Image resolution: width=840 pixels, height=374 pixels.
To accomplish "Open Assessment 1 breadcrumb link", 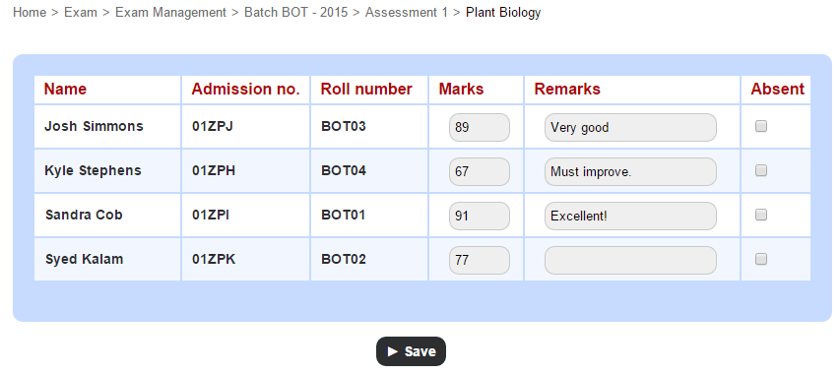I will [x=406, y=13].
